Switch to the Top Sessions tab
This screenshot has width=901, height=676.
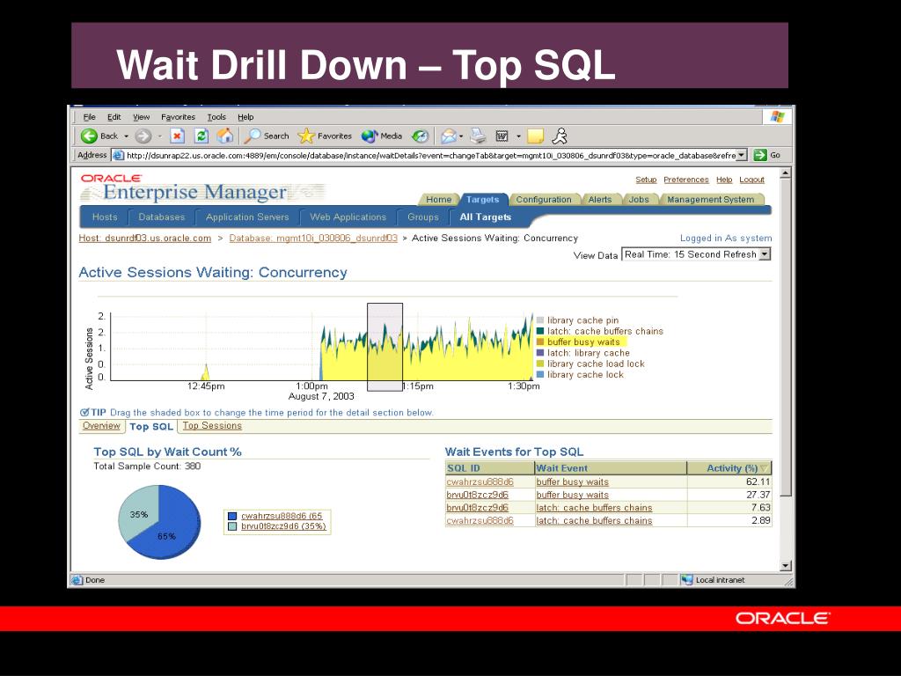[212, 426]
